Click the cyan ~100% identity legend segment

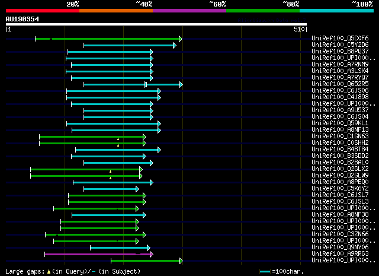click(x=337, y=11)
